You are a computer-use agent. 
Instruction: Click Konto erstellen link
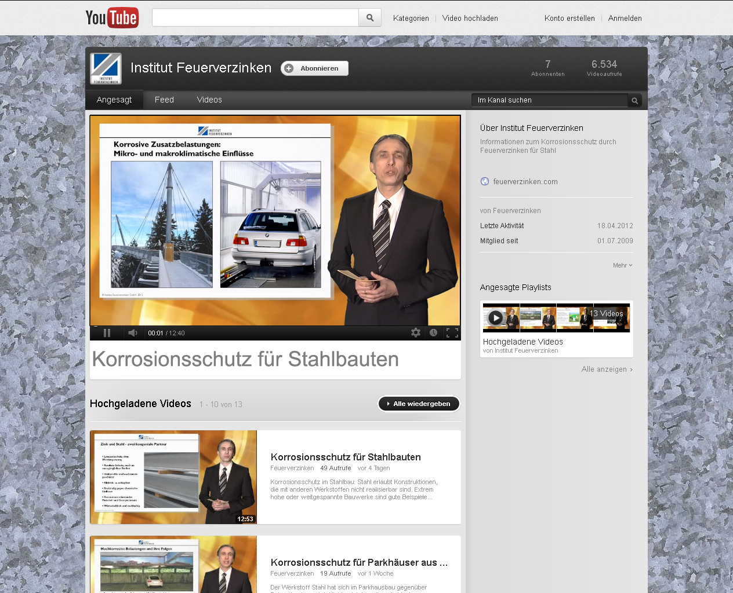point(569,18)
